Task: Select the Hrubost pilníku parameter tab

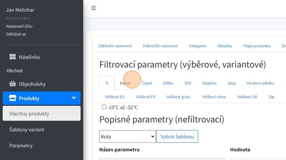Action: pyautogui.click(x=260, y=83)
